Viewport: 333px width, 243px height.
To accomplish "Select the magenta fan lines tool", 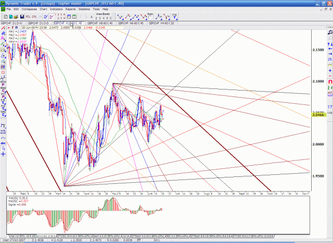I will 3,38.
